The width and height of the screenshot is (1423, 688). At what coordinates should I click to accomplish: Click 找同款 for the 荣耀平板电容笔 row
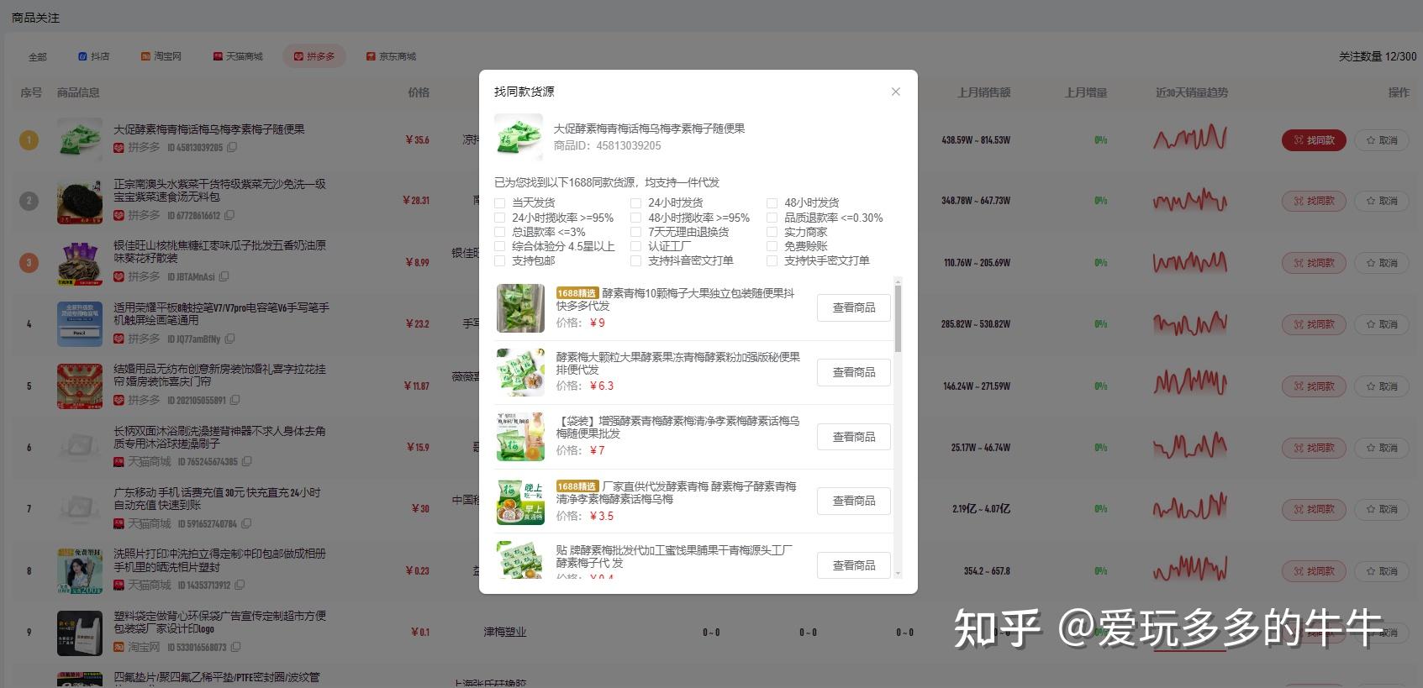1314,324
